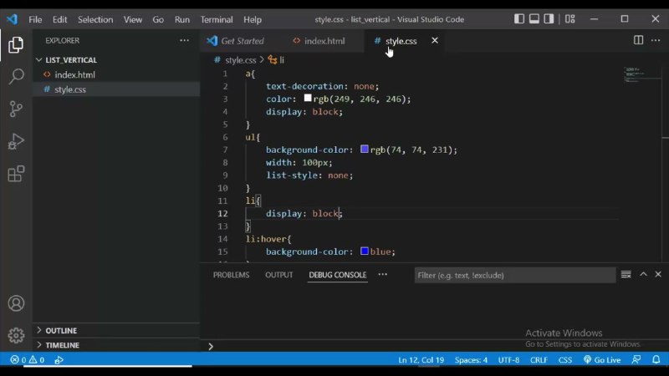The image size is (669, 376).
Task: Click Ln 12, Col 19 in status bar
Action: point(421,360)
